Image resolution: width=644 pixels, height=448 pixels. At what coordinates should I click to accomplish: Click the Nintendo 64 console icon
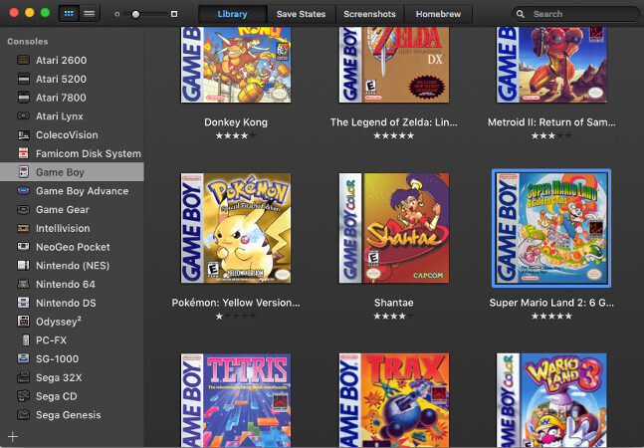click(23, 284)
